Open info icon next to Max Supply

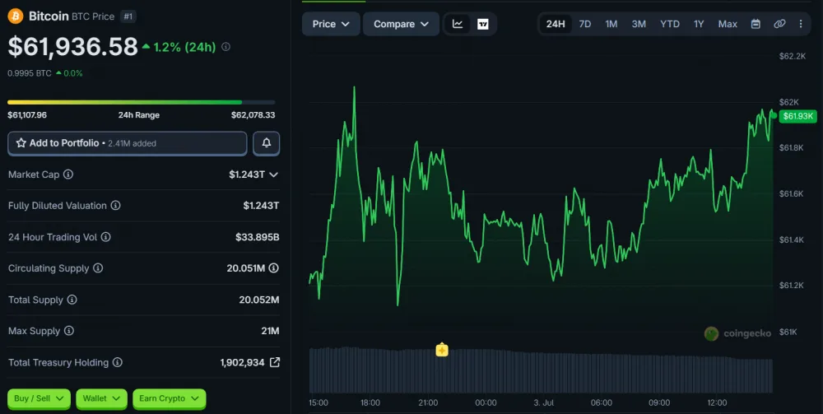pyautogui.click(x=69, y=331)
